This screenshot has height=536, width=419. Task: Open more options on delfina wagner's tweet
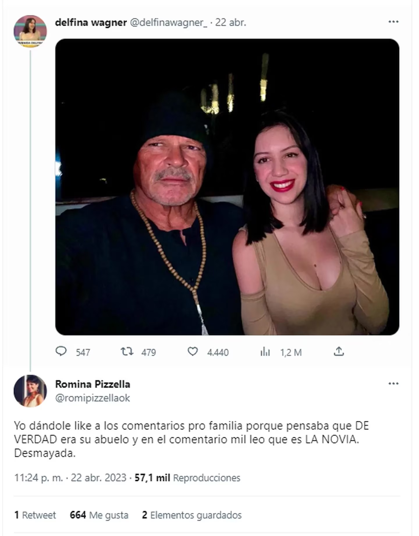coord(393,22)
